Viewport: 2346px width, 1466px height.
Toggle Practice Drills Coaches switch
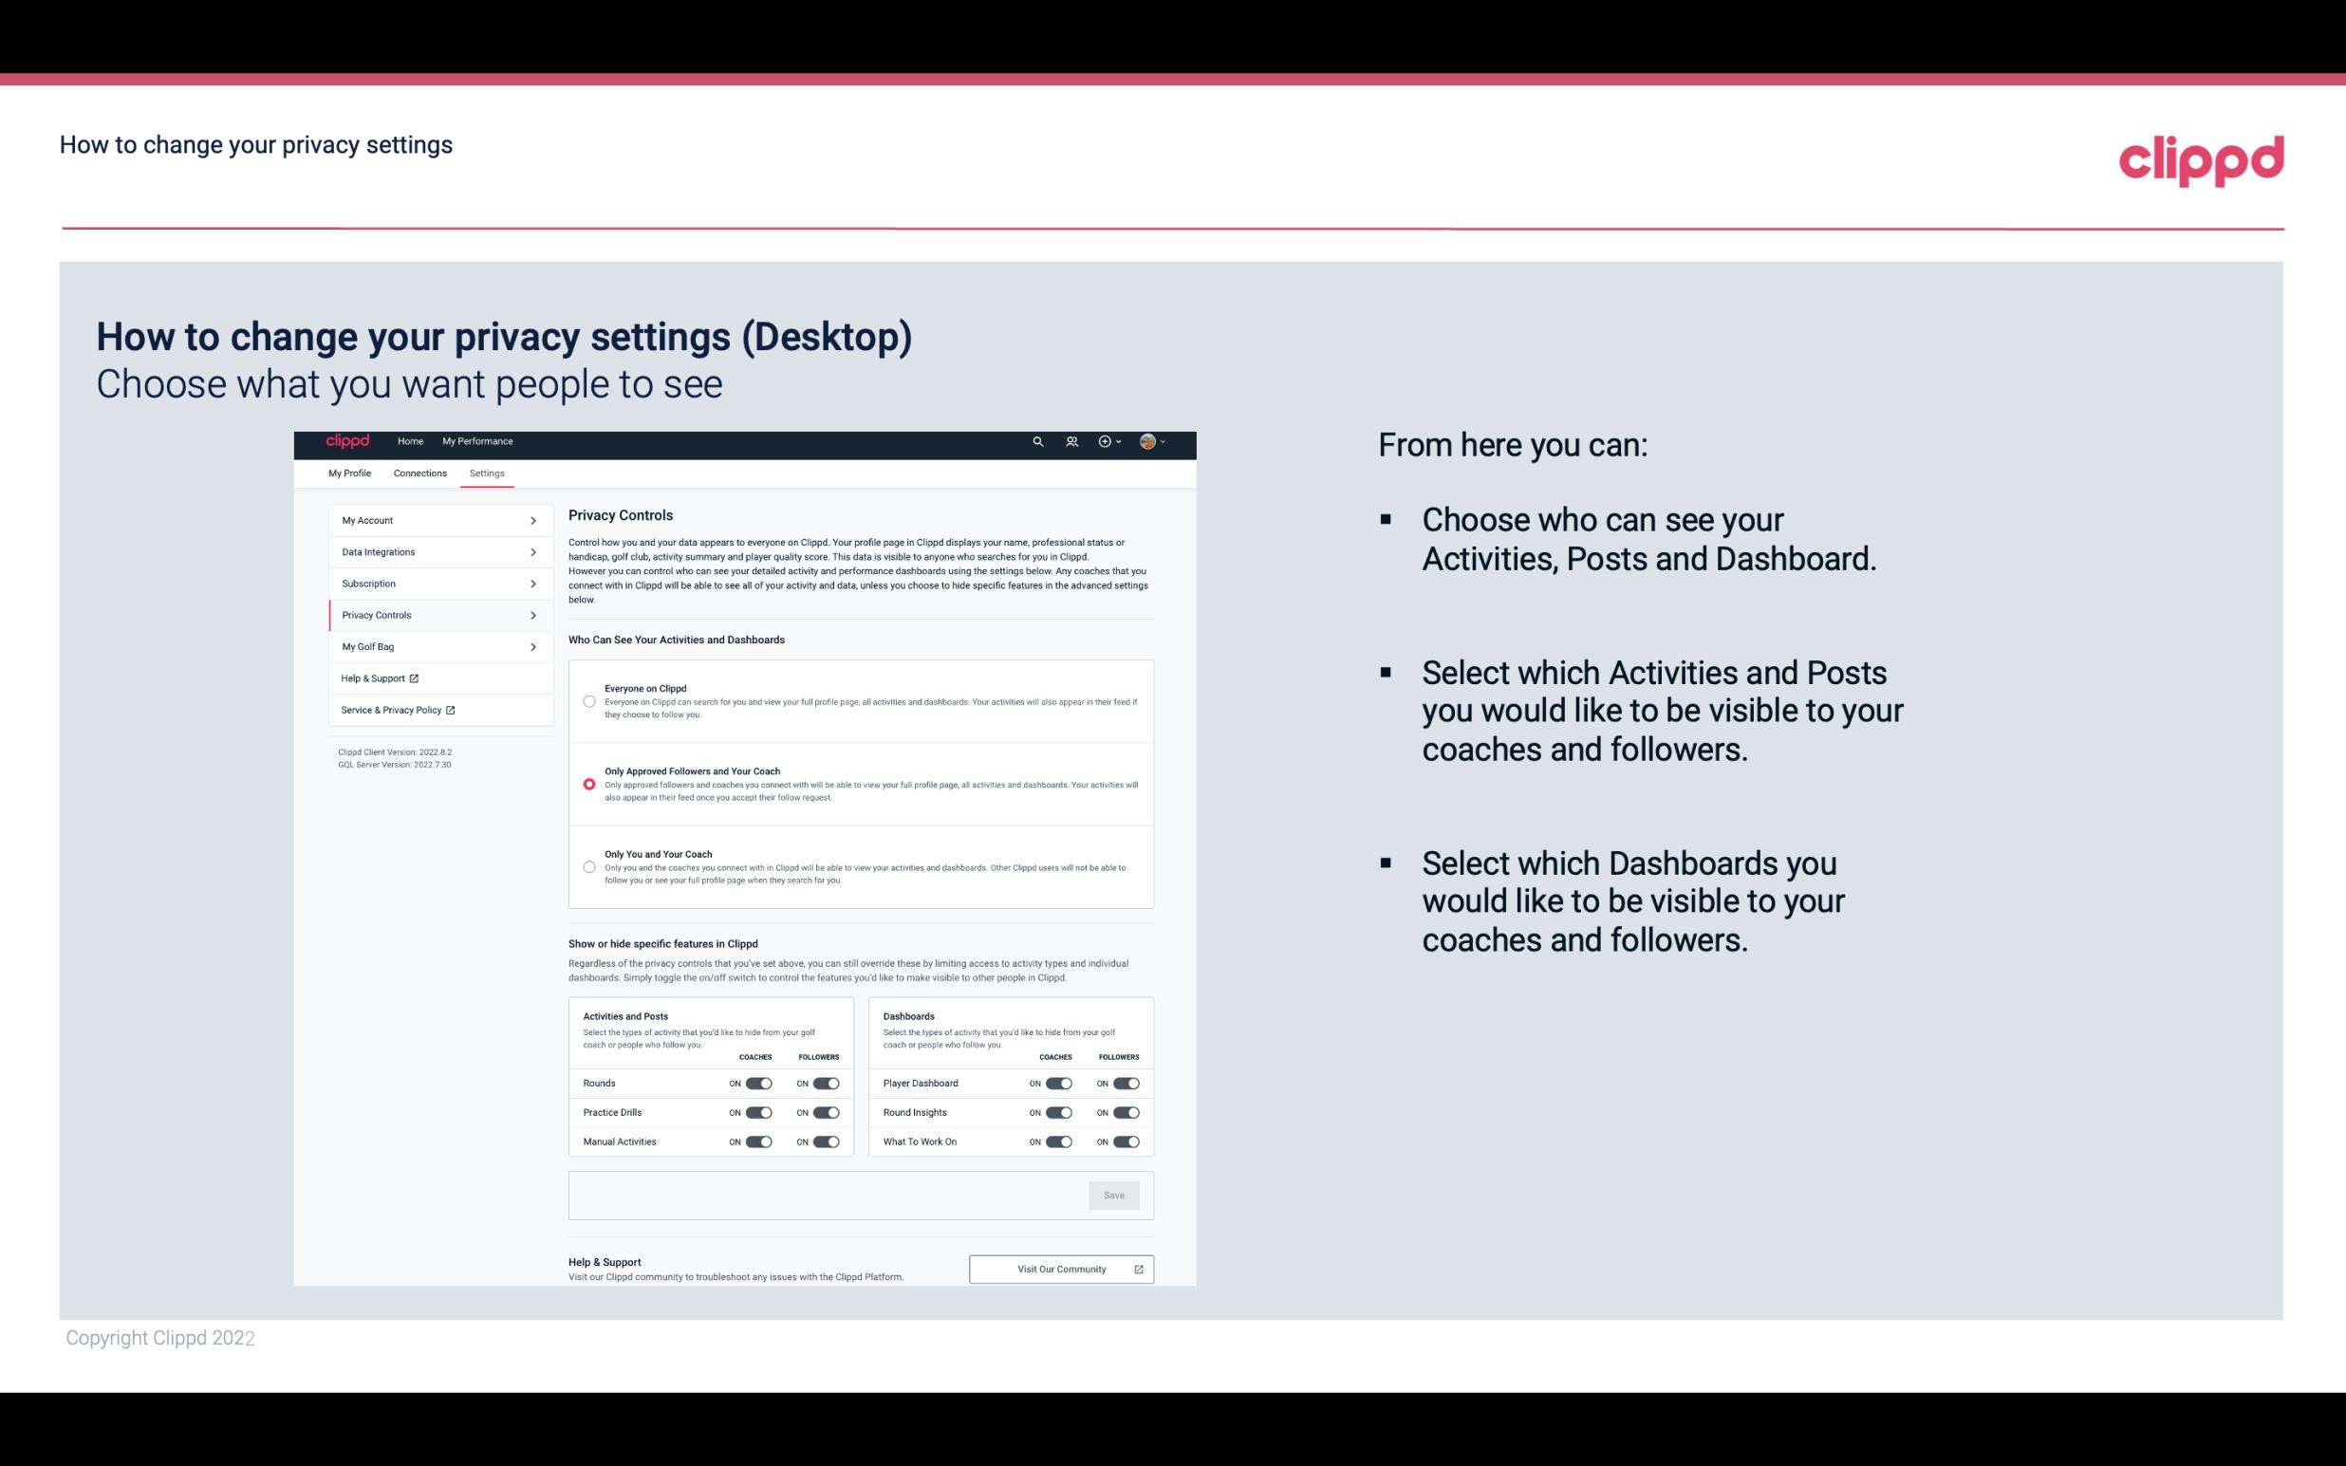pyautogui.click(x=758, y=1113)
